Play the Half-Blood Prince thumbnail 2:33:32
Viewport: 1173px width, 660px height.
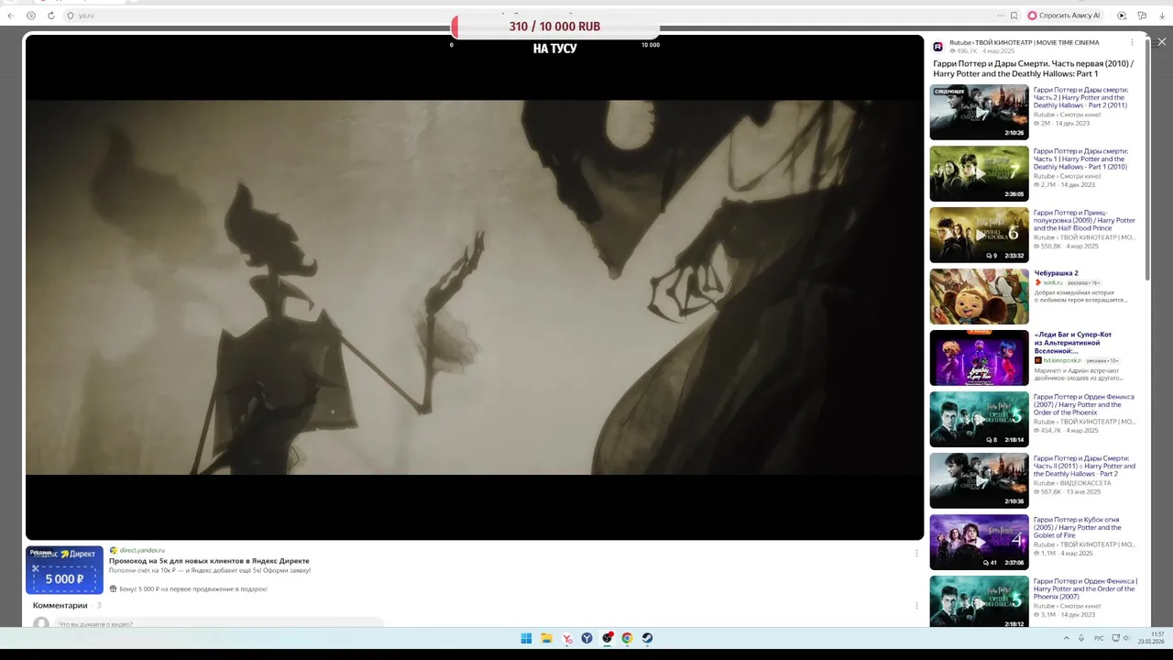point(979,235)
